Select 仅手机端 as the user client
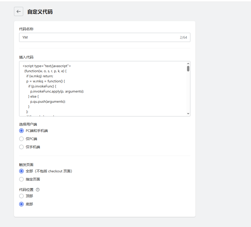The height and width of the screenshot is (227, 251). [21, 147]
